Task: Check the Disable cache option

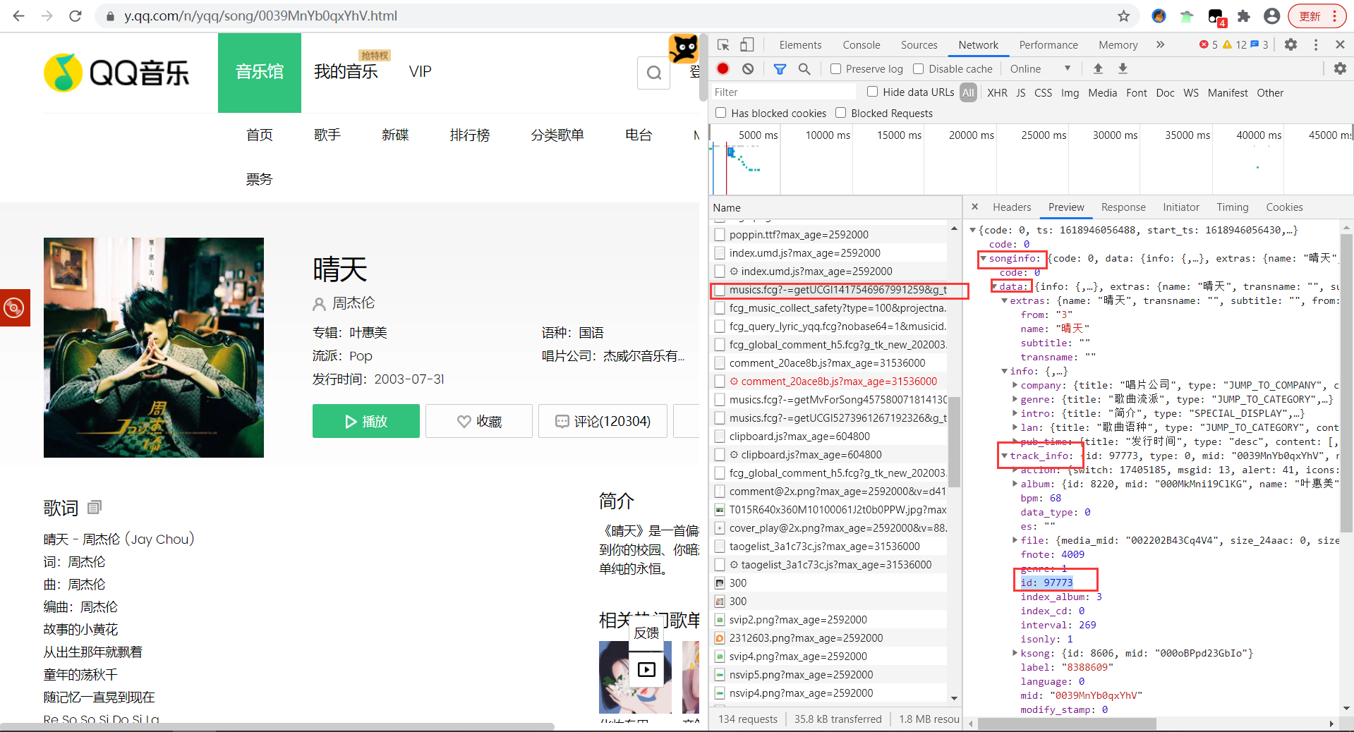Action: (919, 68)
